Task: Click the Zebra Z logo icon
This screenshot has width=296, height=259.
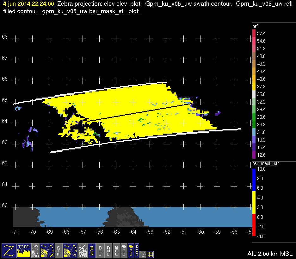Action: 9,250
